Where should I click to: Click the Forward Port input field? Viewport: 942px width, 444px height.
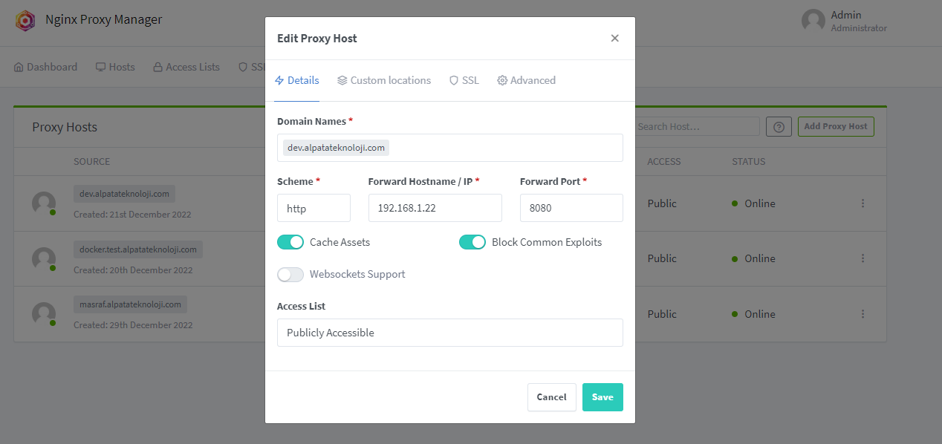click(571, 209)
